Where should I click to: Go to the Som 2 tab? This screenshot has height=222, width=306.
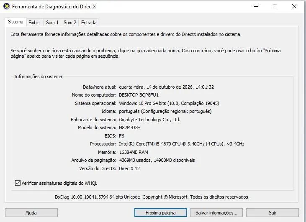[70, 23]
